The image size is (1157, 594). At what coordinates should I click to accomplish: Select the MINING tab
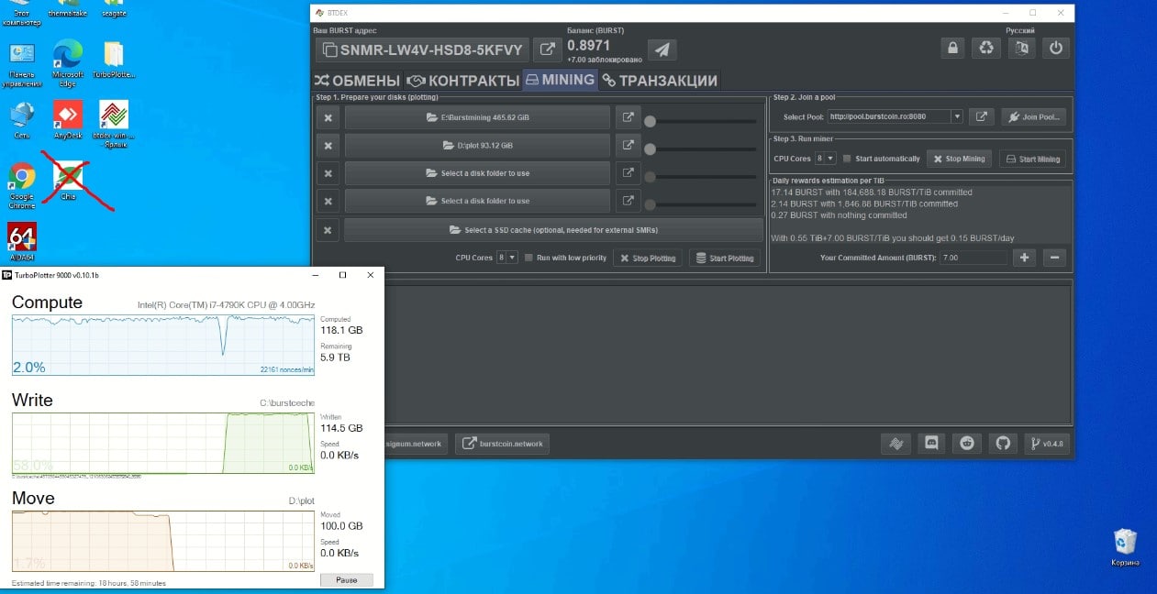560,80
